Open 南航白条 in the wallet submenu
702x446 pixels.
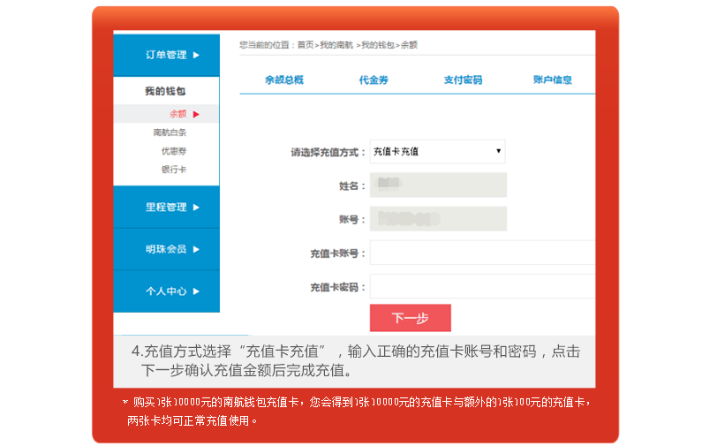(x=170, y=132)
